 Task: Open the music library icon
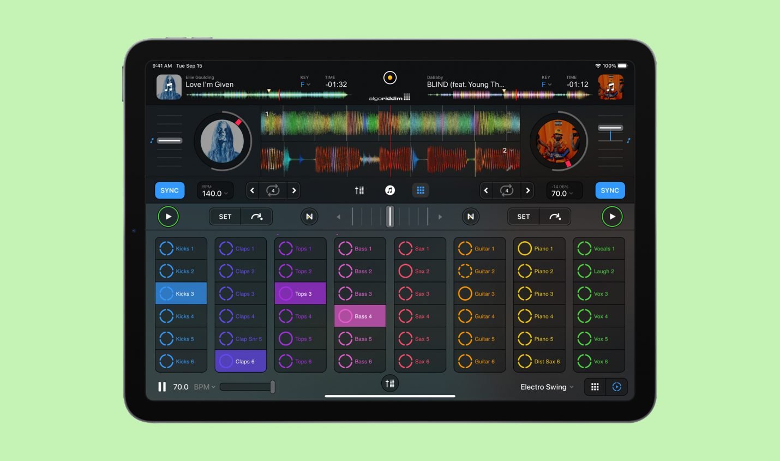pos(390,190)
